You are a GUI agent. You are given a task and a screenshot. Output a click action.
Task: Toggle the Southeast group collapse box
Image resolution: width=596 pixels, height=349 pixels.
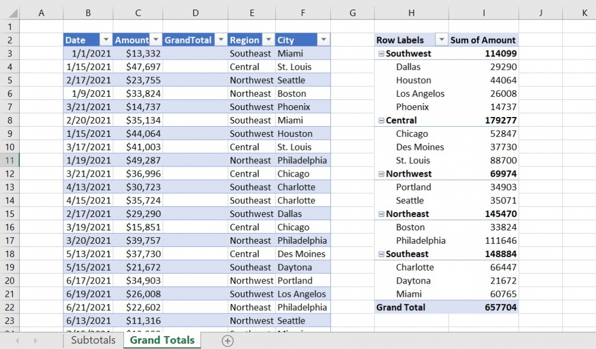(x=382, y=254)
